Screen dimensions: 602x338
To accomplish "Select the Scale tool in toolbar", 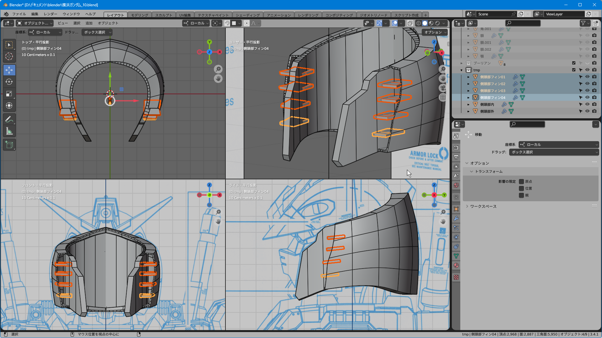I will click(x=9, y=94).
